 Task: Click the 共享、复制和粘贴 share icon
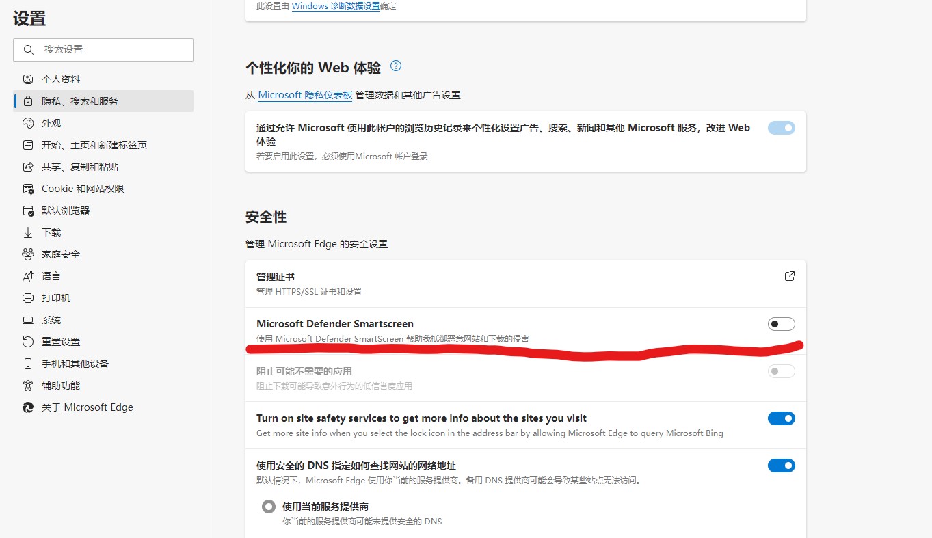pos(28,167)
